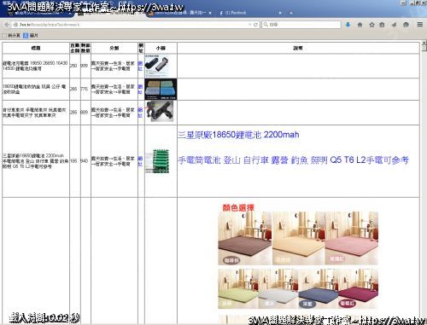Click the page vertical scrollbar up arrow
427x325 pixels.
[x=424, y=44]
